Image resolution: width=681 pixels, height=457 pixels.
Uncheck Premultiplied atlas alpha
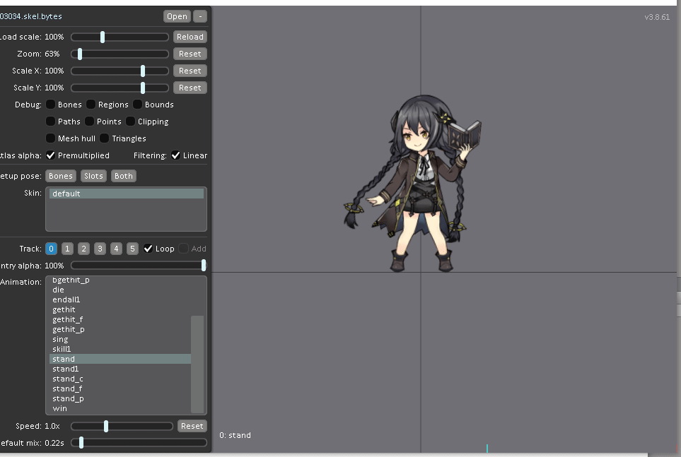(50, 155)
